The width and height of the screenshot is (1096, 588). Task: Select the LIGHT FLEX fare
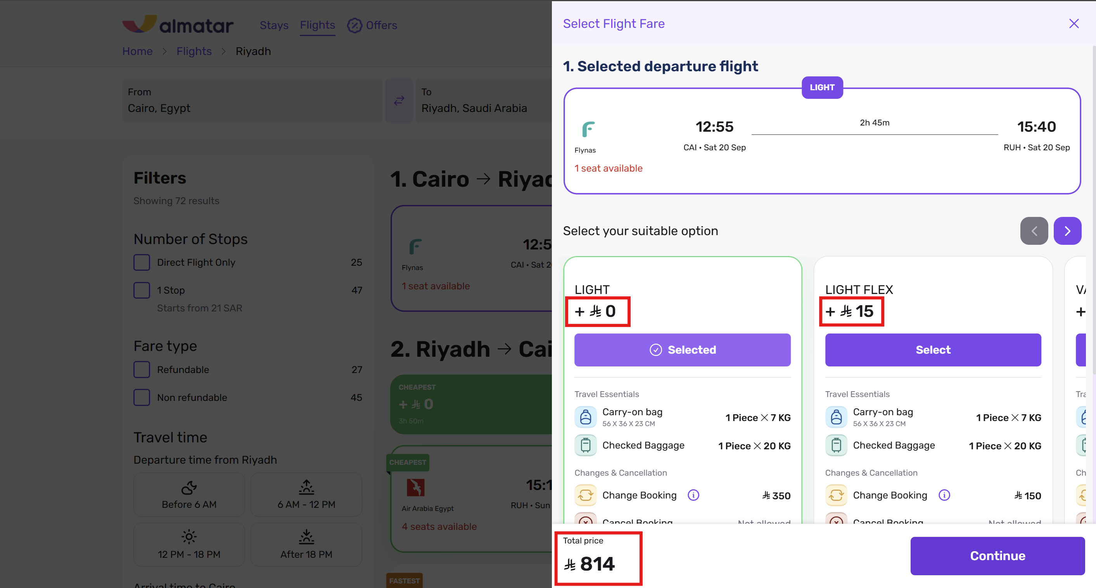point(933,350)
